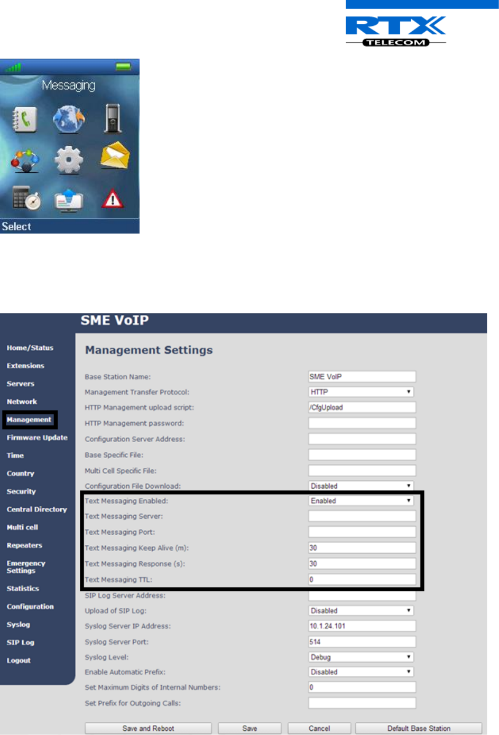
Task: Click Base Specific File field
Action: pos(362,455)
